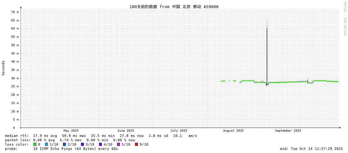
Task: Click the violet 4/10 loss swatch
Action: coord(101,144)
